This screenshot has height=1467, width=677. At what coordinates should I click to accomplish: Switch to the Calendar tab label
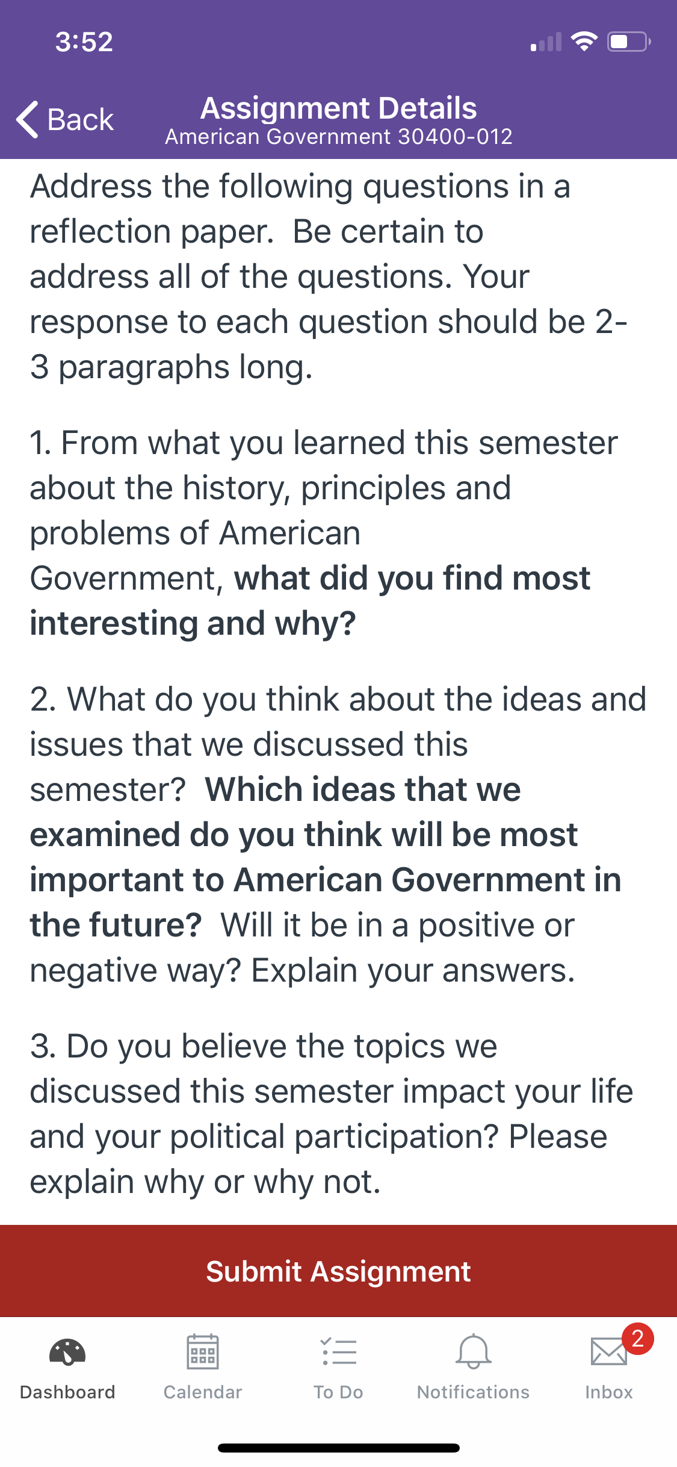(203, 1392)
